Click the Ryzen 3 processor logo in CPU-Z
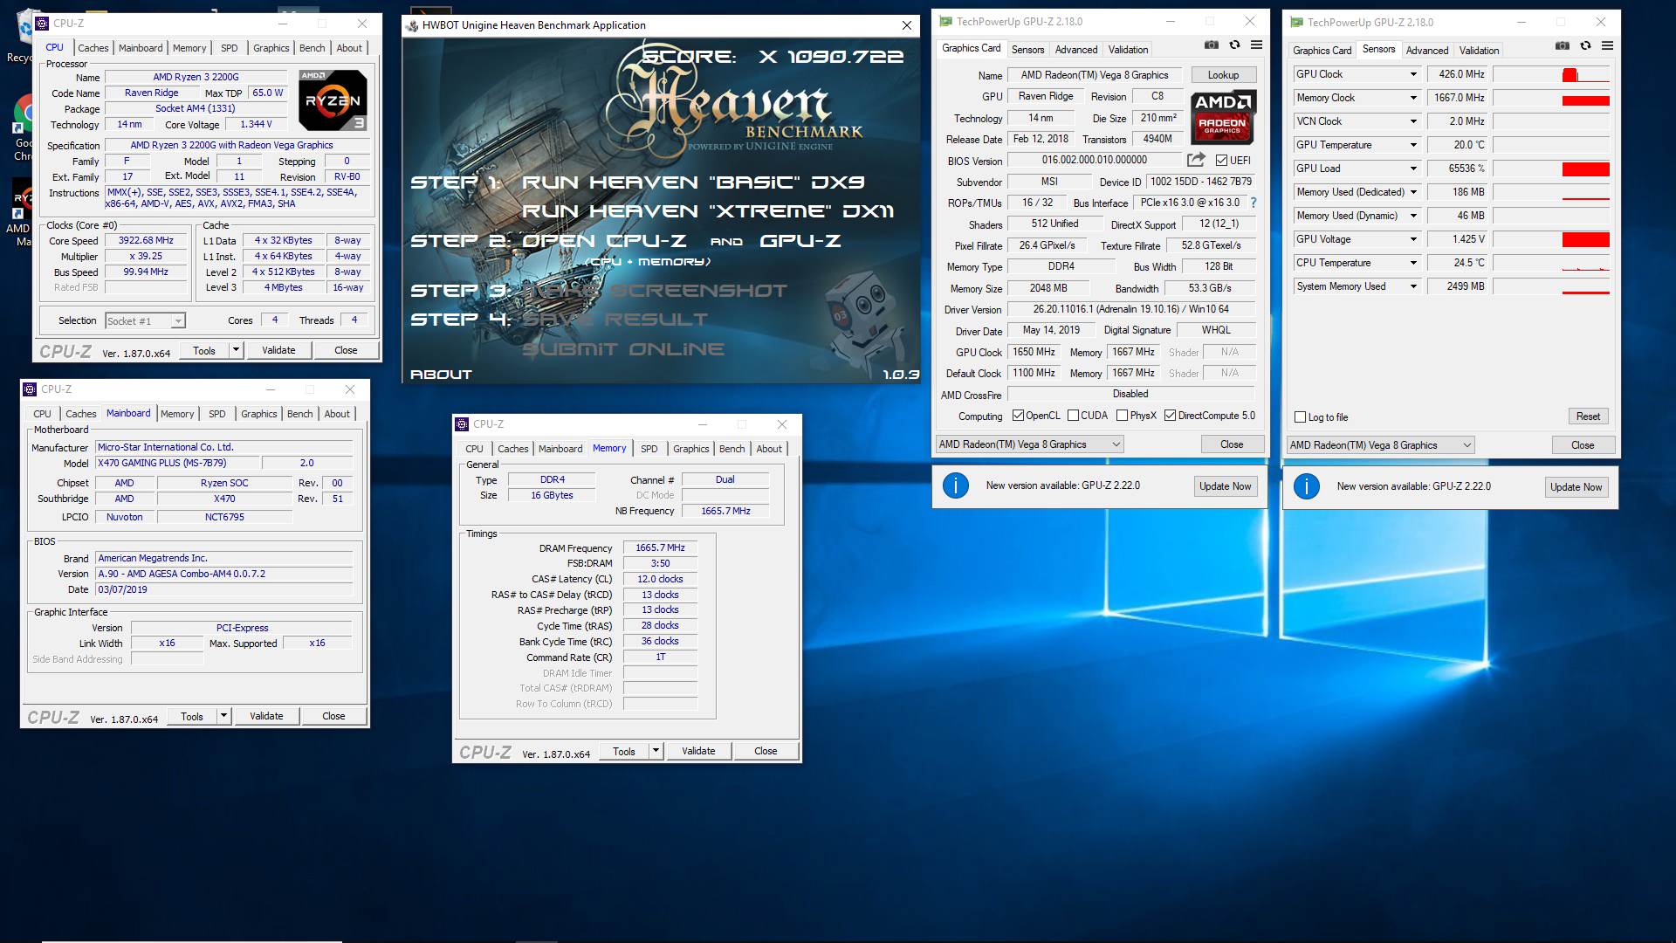The width and height of the screenshot is (1676, 943). [x=333, y=100]
